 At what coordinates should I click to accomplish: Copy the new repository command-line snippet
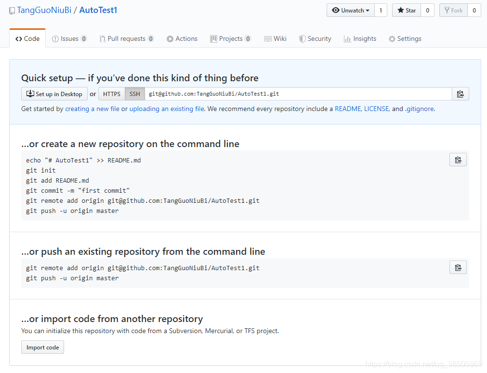458,160
